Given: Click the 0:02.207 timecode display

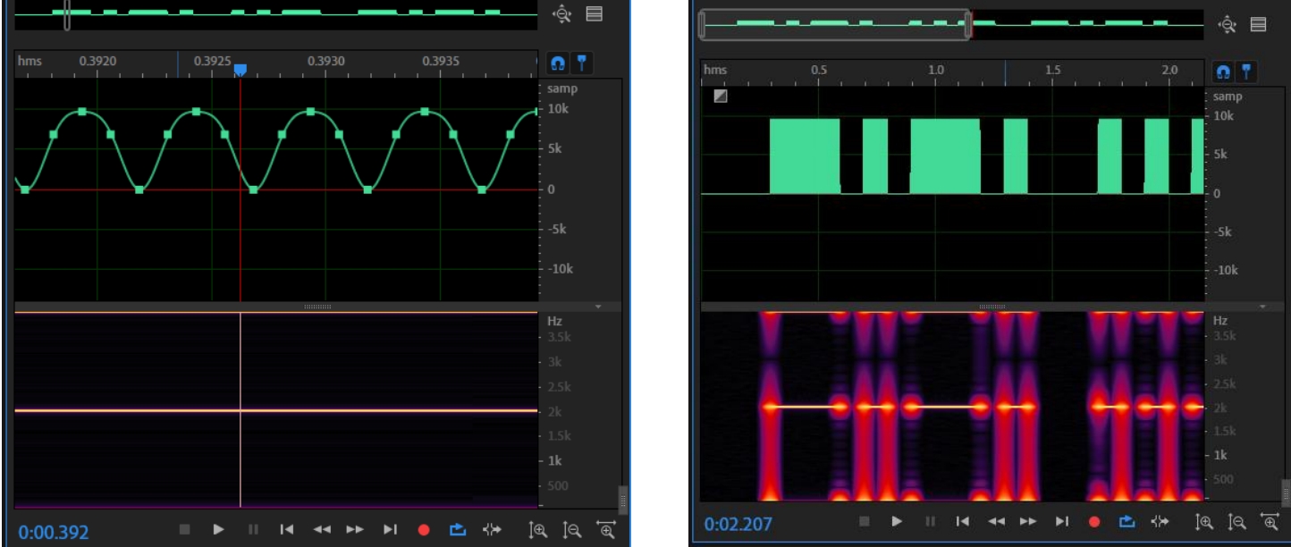Looking at the screenshot, I should click(x=737, y=524).
